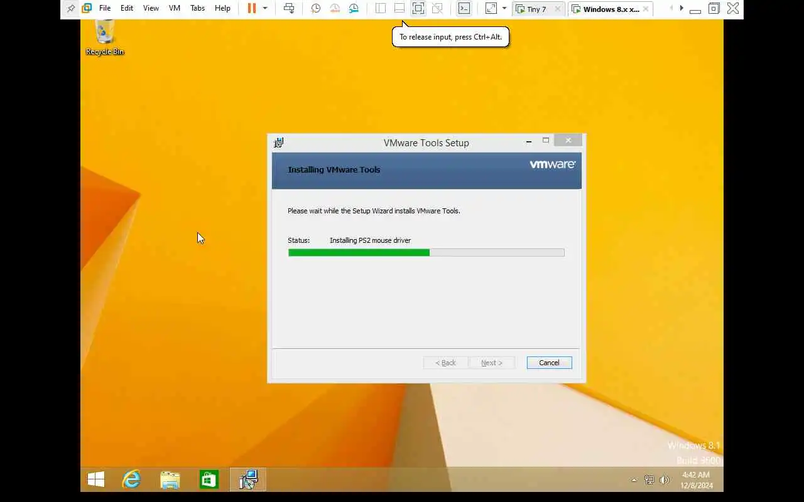Expand the stretch display dropdown arrow
Image resolution: width=804 pixels, height=502 pixels.
click(504, 8)
